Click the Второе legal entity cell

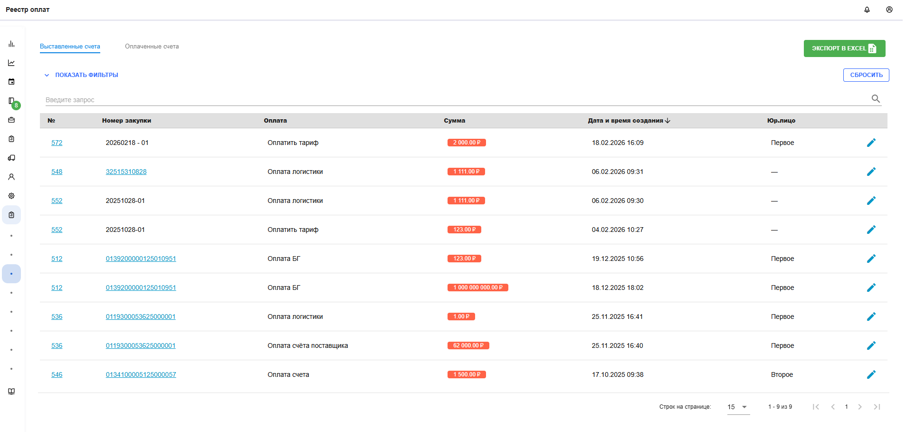782,374
